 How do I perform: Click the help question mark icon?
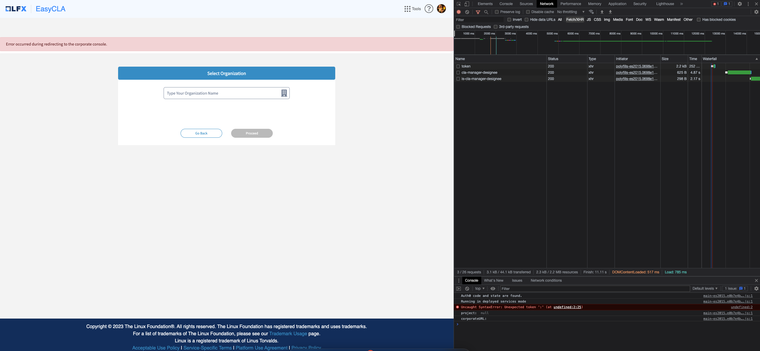(429, 9)
